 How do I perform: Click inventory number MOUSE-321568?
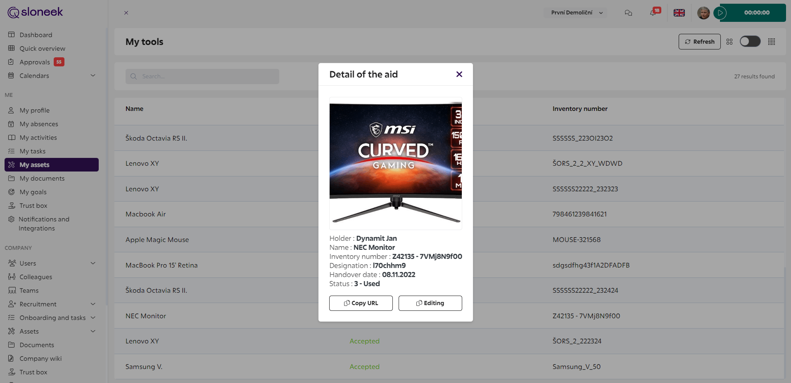[577, 240]
